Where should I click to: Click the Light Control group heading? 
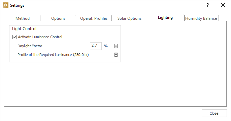pyautogui.click(x=24, y=29)
